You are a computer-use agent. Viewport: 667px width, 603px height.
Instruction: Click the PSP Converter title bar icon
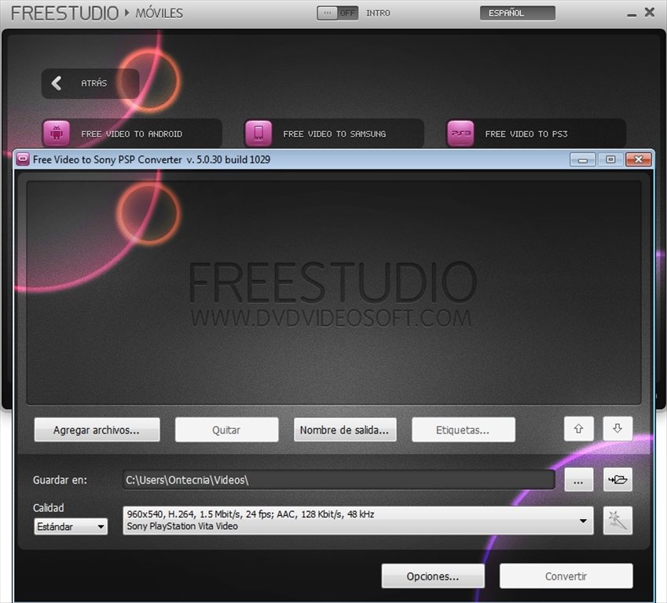[22, 159]
